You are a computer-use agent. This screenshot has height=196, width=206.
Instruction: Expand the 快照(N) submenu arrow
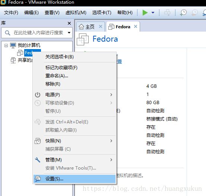(111, 141)
